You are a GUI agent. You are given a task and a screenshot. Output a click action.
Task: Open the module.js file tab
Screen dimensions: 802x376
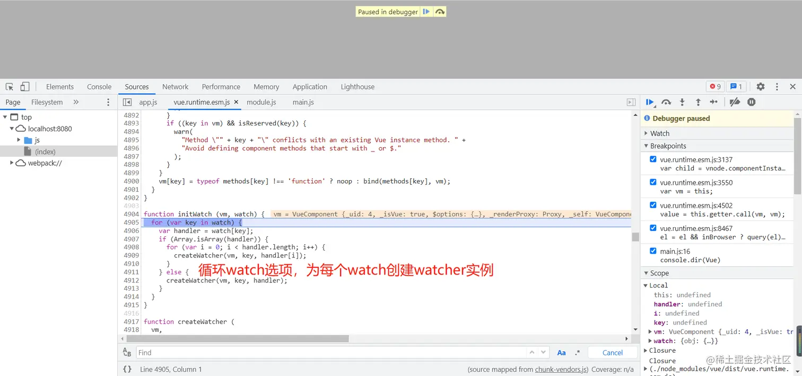point(261,102)
